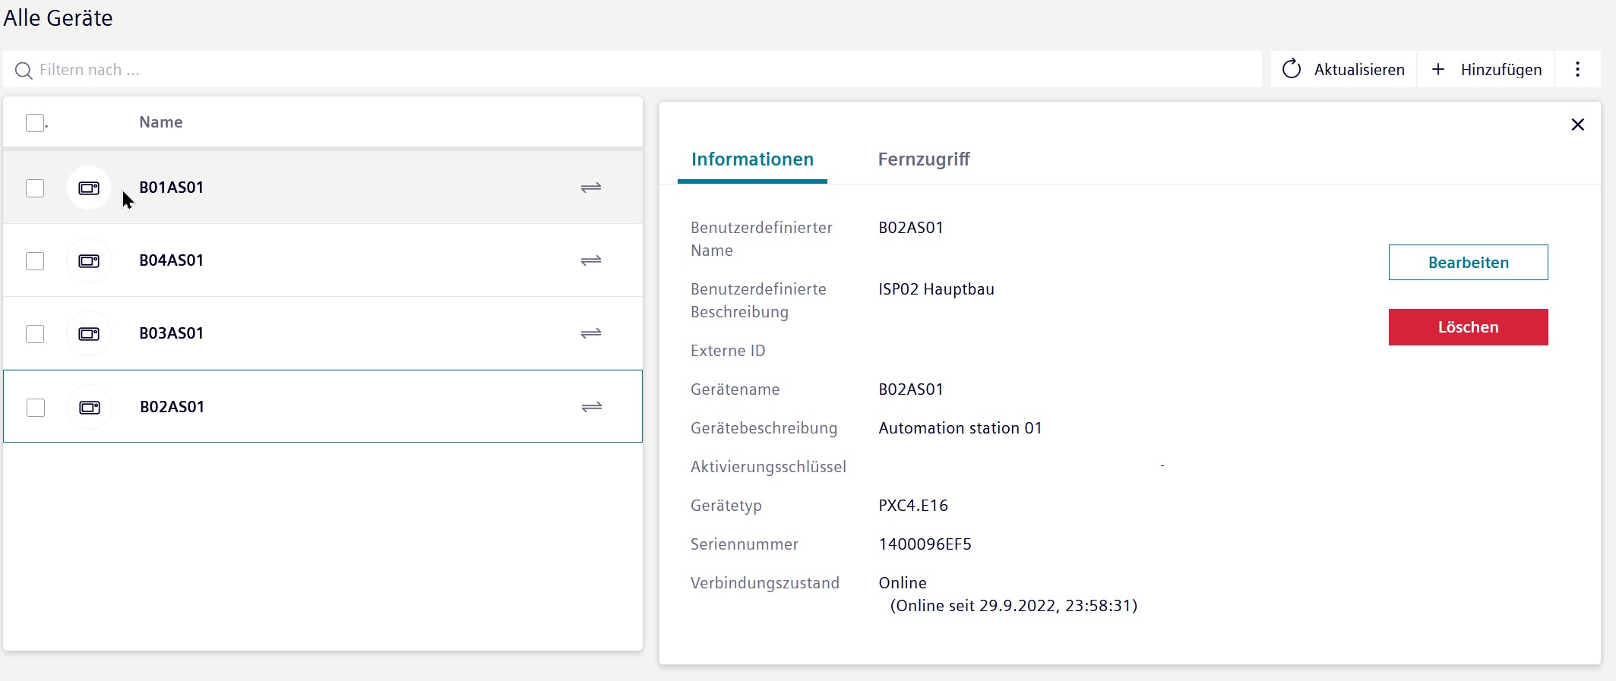Screen dimensions: 1616x681
Task: Click the connection arrows icon for B03AS01
Action: click(591, 333)
